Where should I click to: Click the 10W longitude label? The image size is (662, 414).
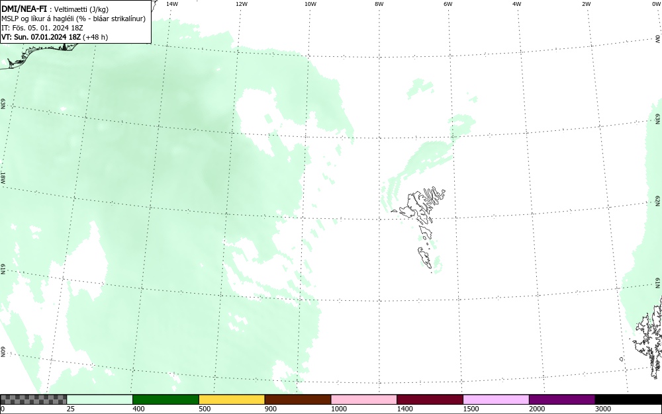coord(310,4)
